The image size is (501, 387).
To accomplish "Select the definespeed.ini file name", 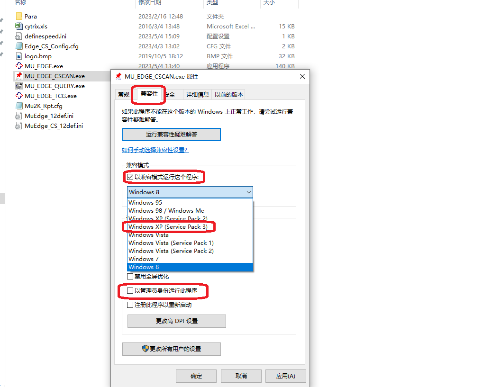I will pyautogui.click(x=46, y=36).
